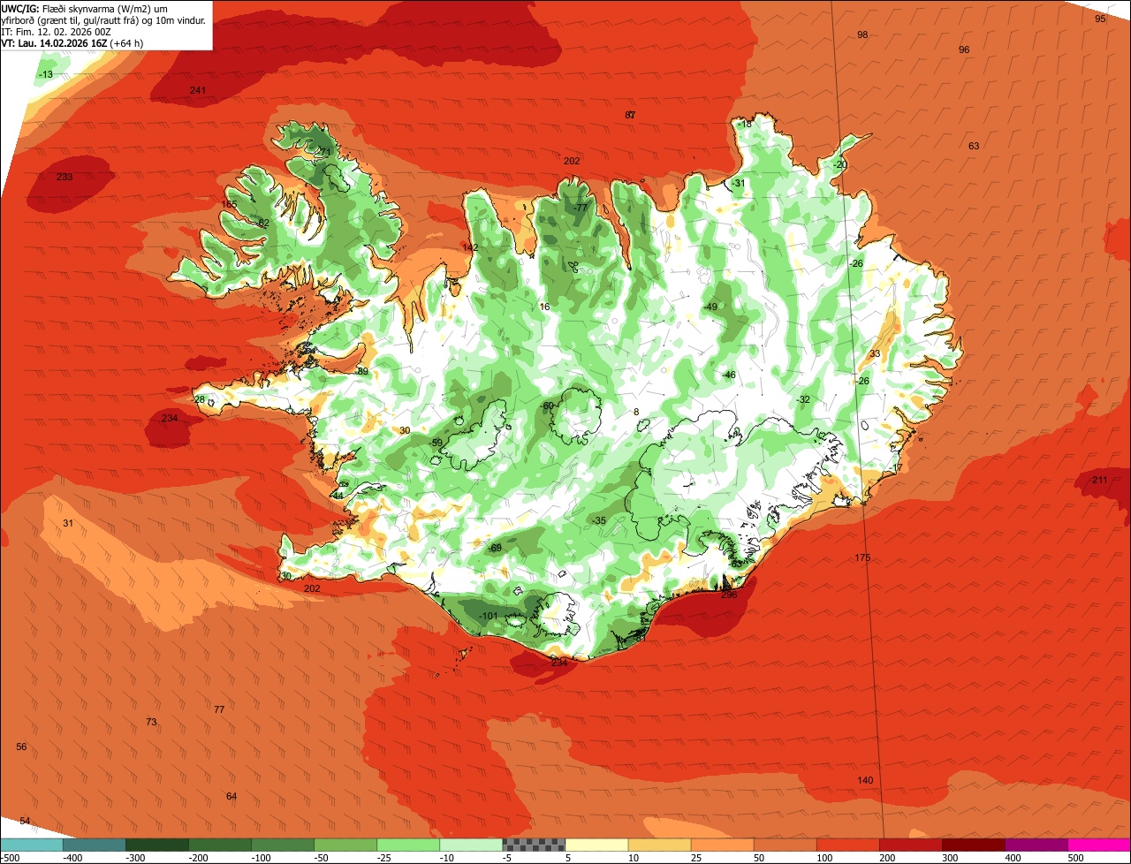
Task: Select the 64 flux value on the map
Action: tap(232, 796)
